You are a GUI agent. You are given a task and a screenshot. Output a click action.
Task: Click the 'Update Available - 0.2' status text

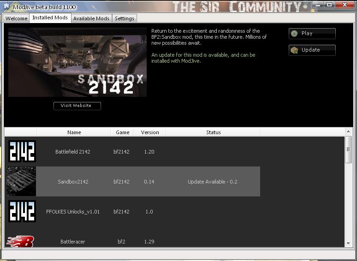click(213, 182)
